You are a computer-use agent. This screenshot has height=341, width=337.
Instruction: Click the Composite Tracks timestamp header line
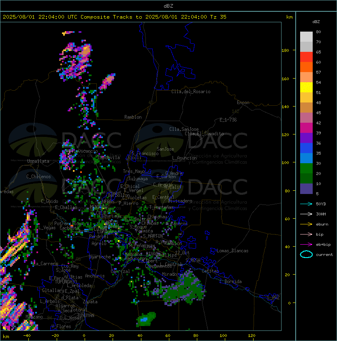point(115,17)
